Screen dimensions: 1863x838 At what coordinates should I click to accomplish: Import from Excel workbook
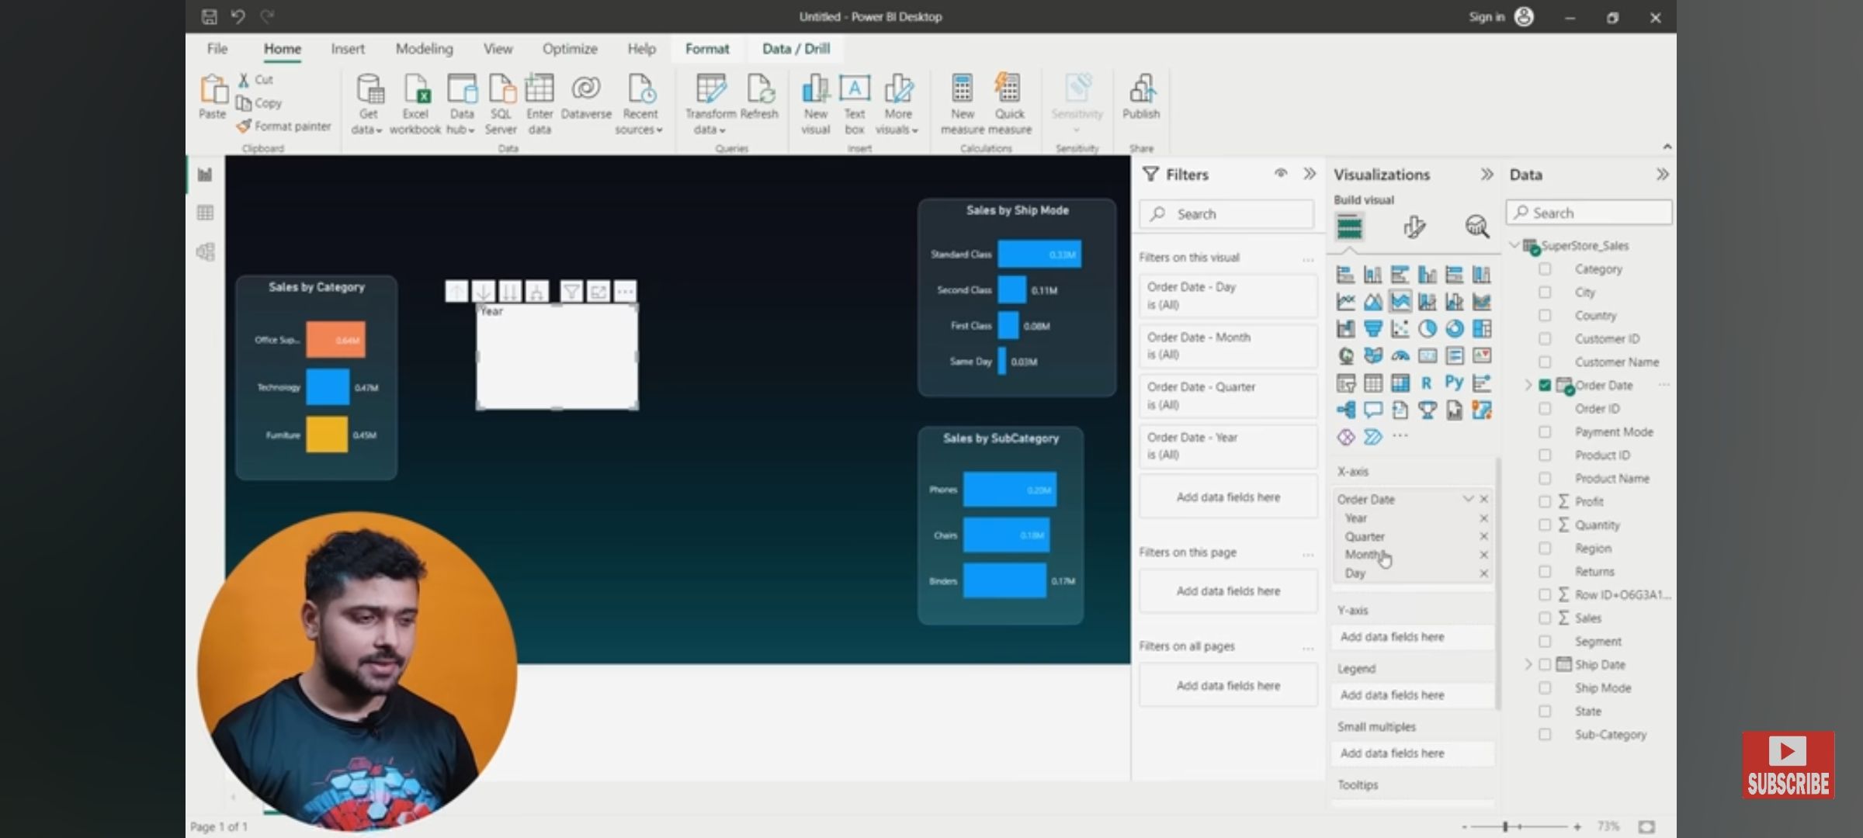point(415,104)
